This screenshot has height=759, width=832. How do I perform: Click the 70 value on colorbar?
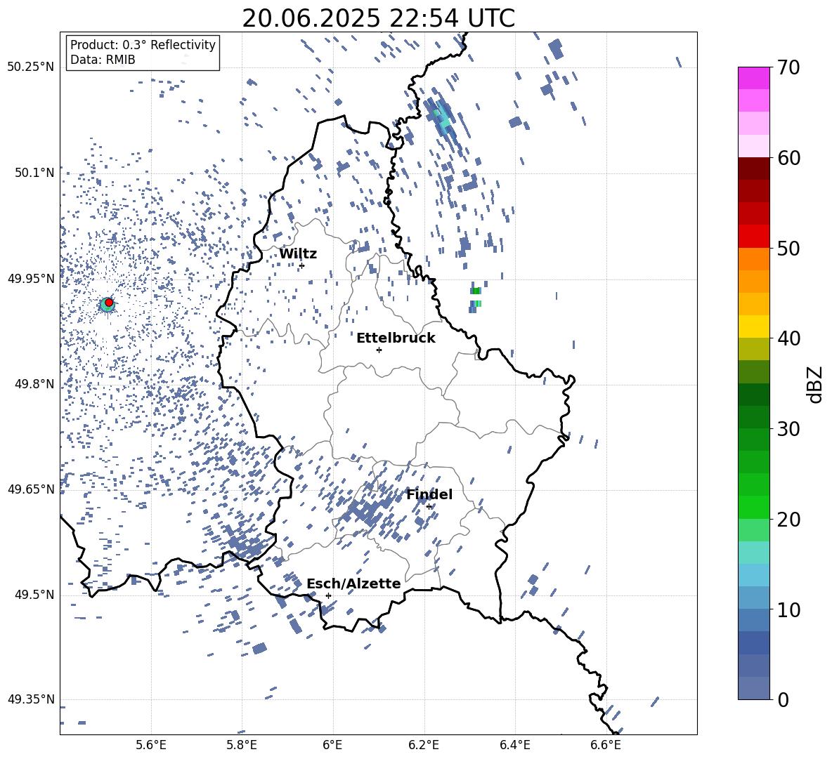[x=788, y=68]
